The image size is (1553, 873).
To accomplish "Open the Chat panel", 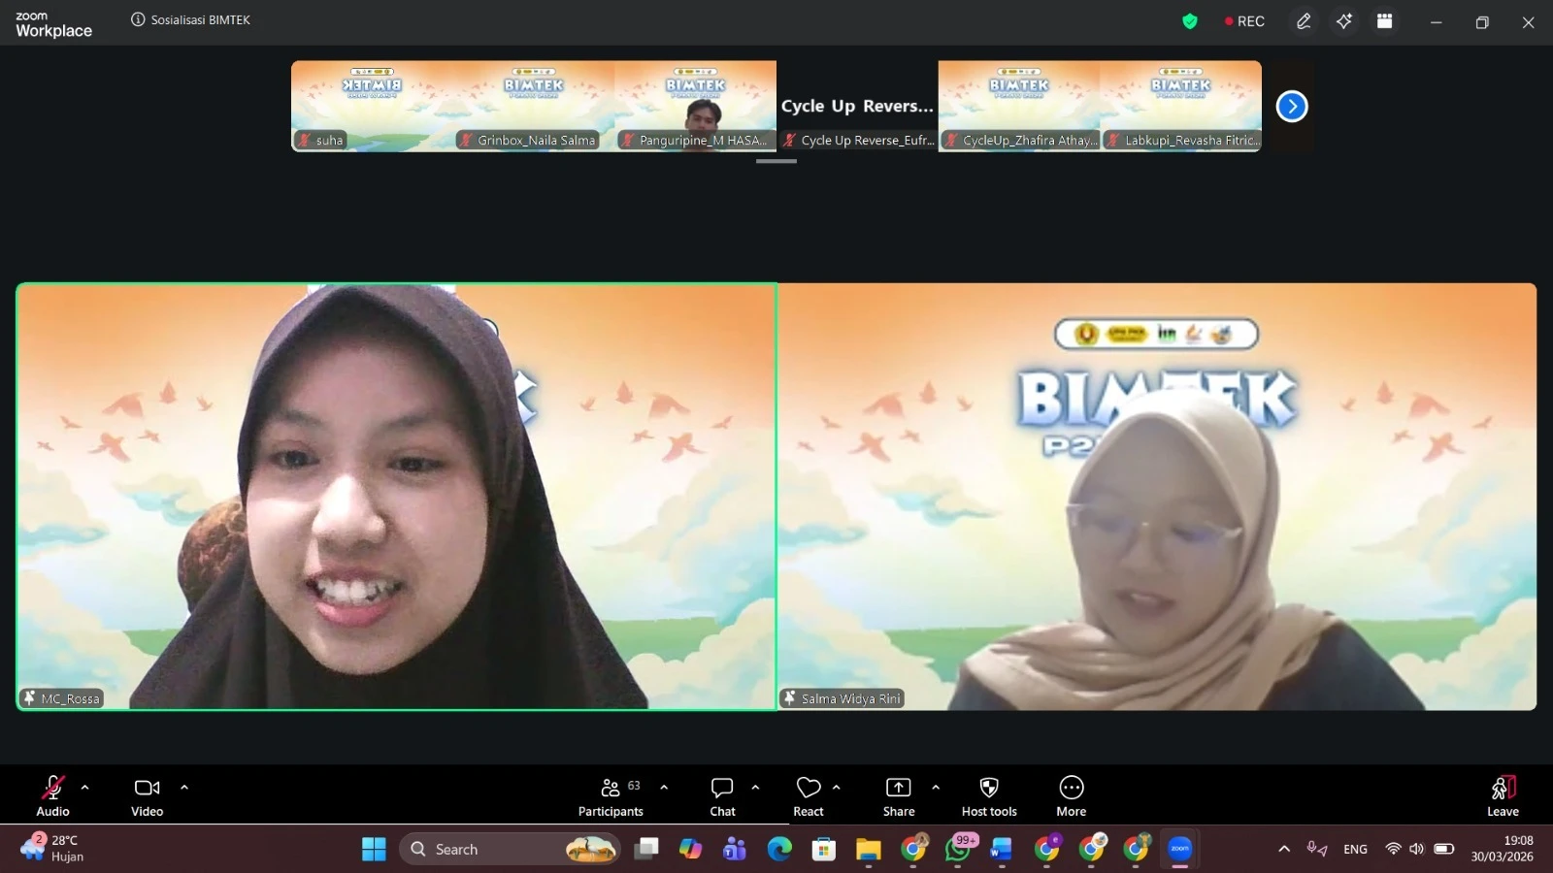I will [x=722, y=795].
